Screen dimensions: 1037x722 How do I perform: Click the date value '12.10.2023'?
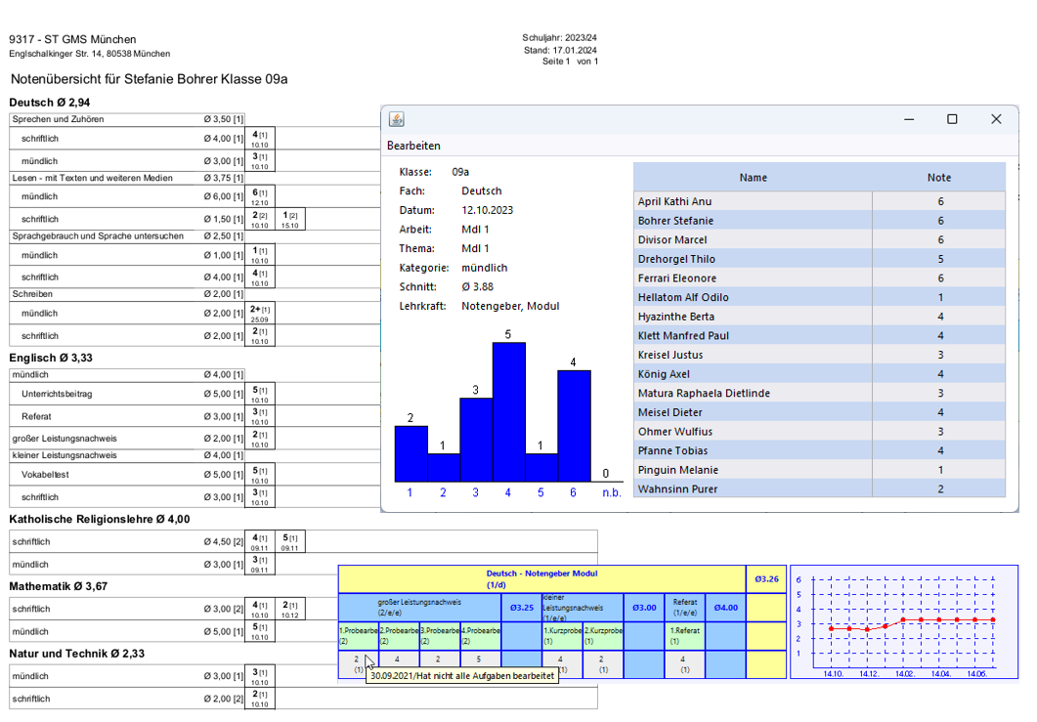(x=488, y=210)
